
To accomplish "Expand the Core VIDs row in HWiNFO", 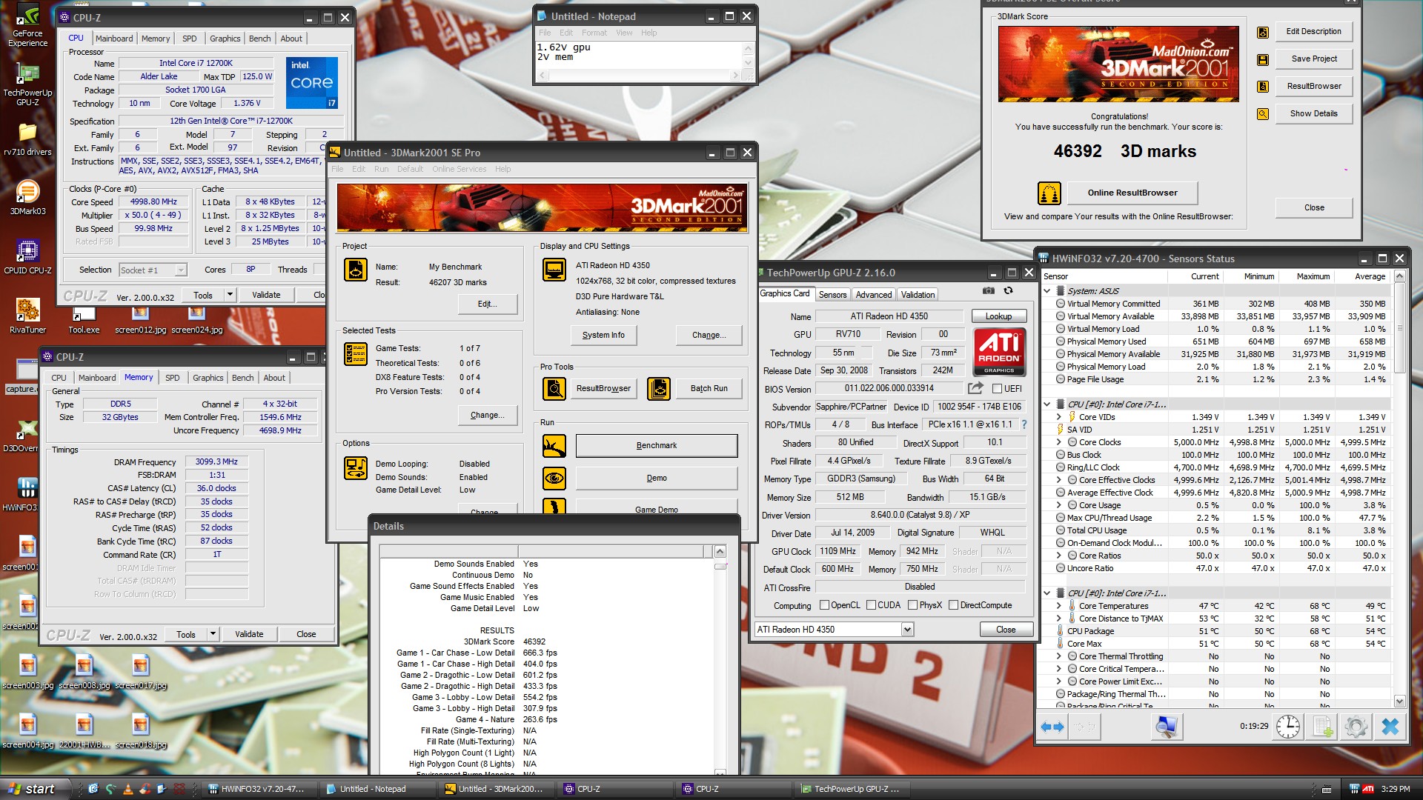I will (x=1059, y=417).
